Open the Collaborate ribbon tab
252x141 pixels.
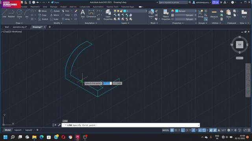click(x=85, y=7)
